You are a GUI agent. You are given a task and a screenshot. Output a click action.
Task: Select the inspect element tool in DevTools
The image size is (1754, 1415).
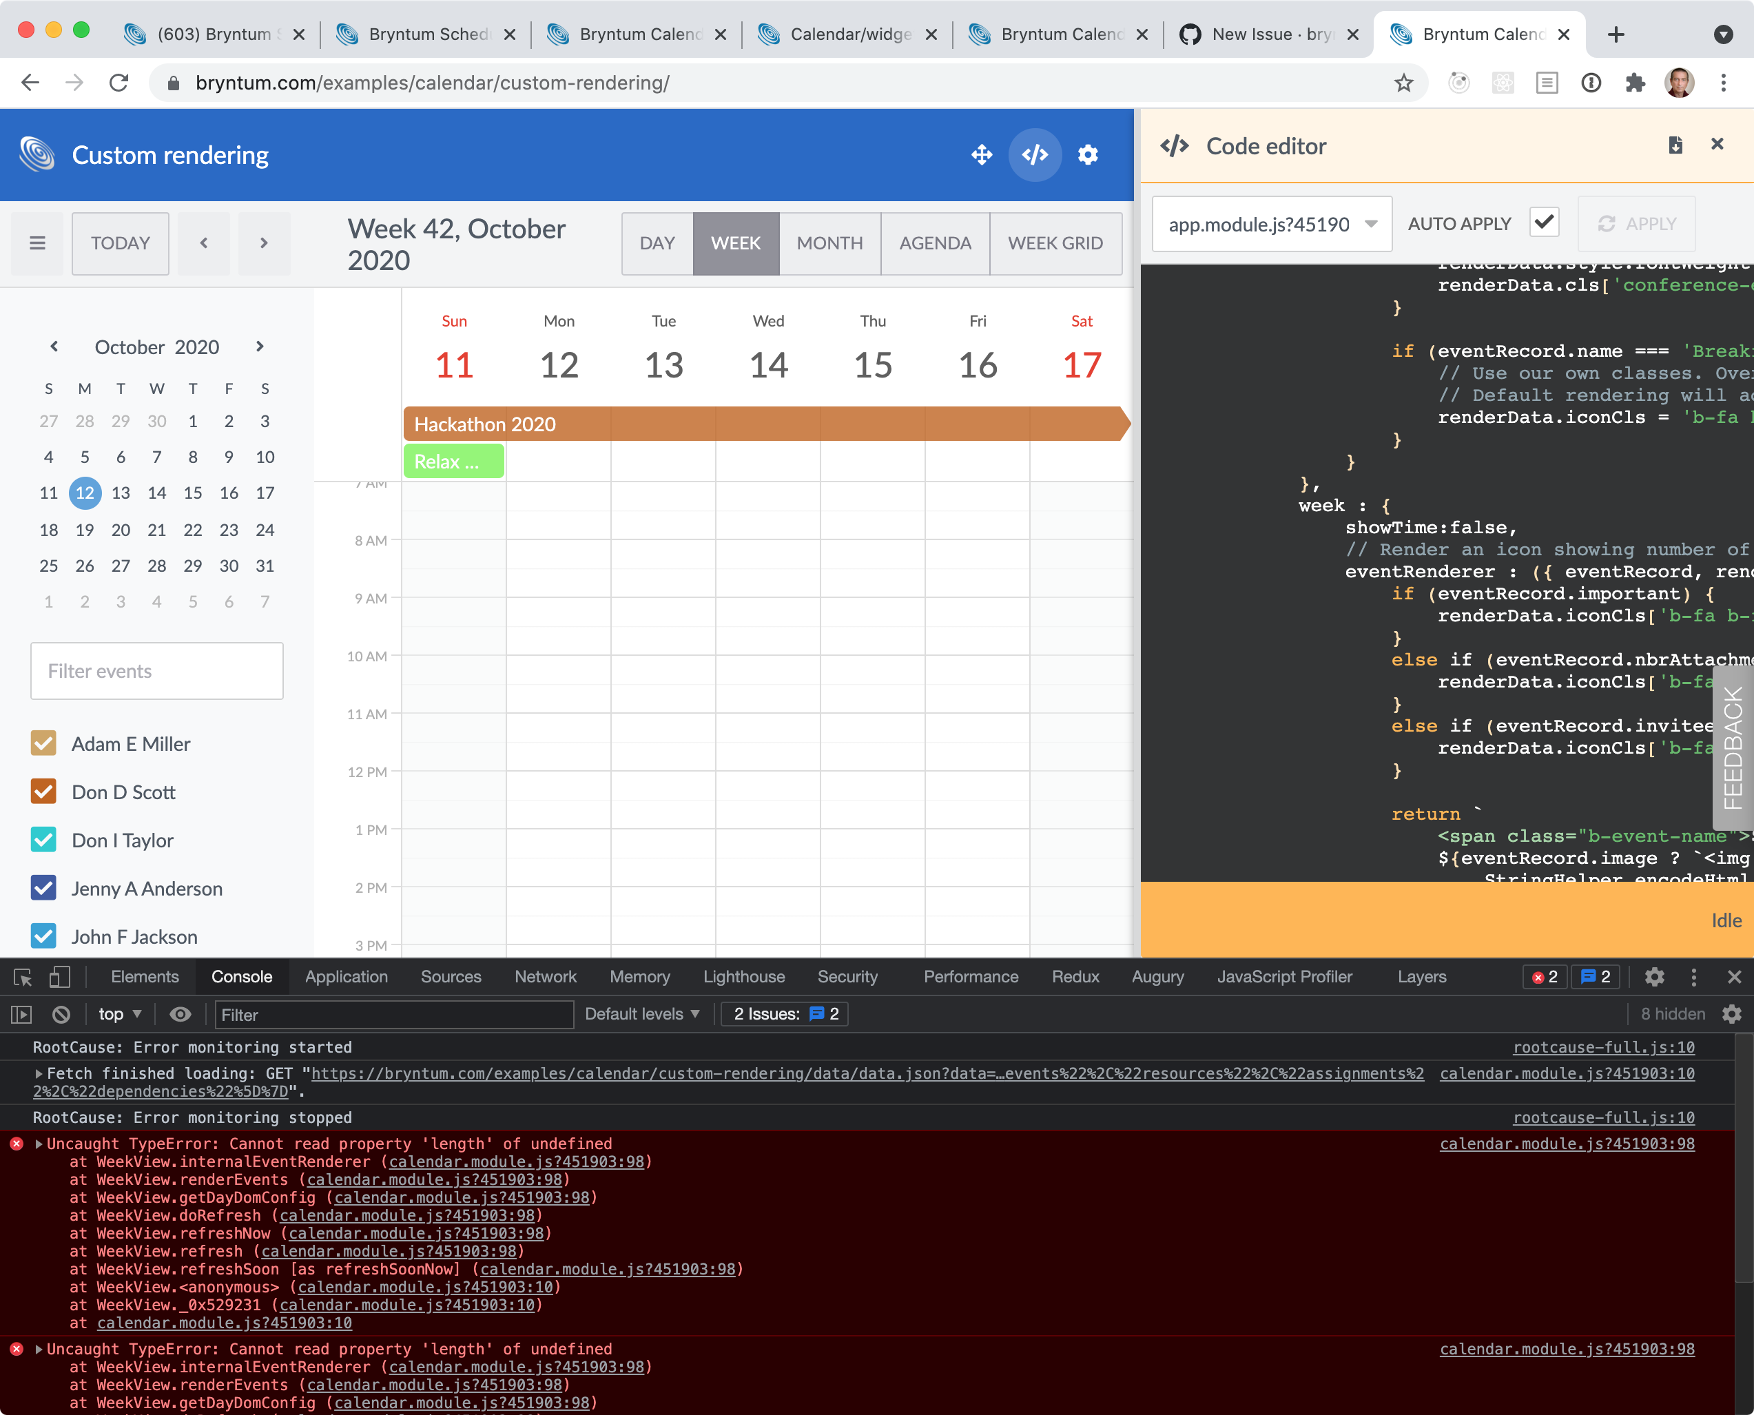(23, 976)
